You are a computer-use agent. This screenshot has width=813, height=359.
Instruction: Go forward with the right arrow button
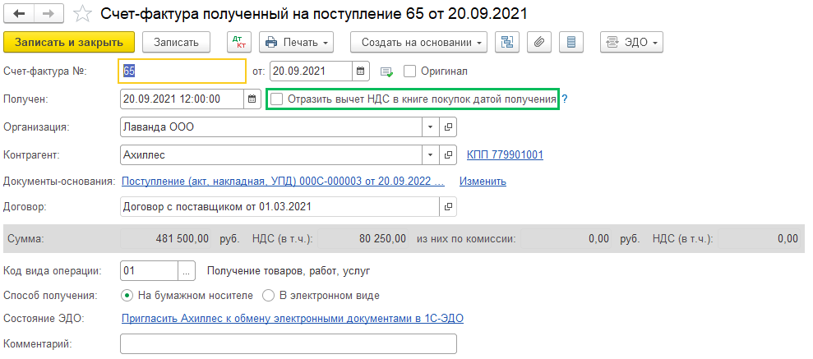point(49,13)
